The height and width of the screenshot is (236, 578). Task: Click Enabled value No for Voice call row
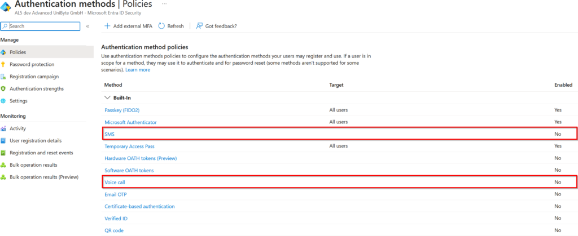pyautogui.click(x=558, y=182)
